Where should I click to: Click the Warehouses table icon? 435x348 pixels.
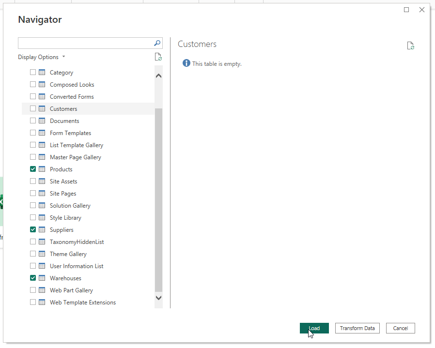pos(42,278)
